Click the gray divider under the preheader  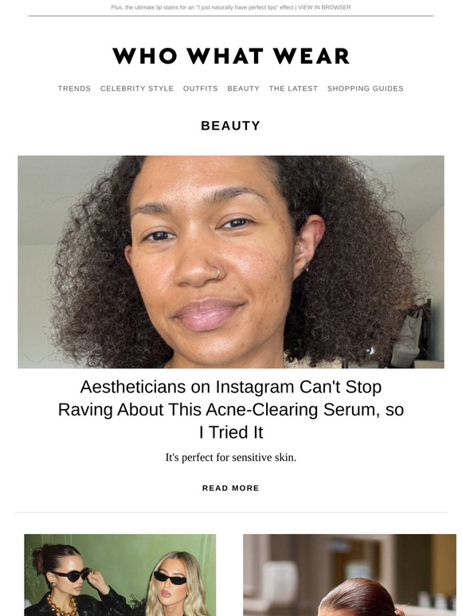tap(231, 16)
